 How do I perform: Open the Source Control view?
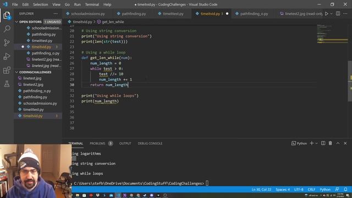(x=7, y=43)
